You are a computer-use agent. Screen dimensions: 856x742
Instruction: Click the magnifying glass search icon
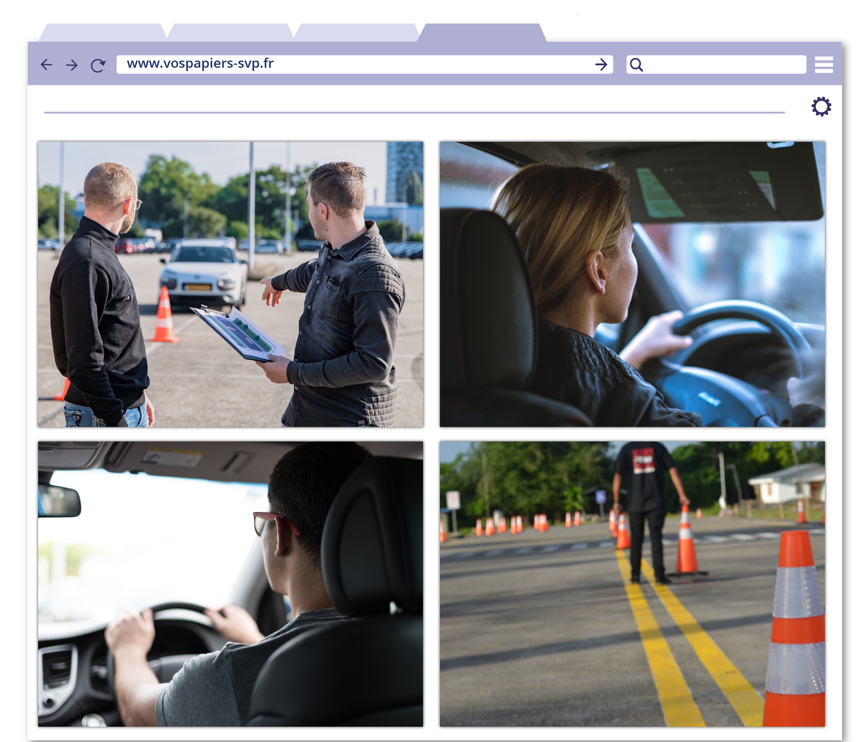tap(637, 65)
